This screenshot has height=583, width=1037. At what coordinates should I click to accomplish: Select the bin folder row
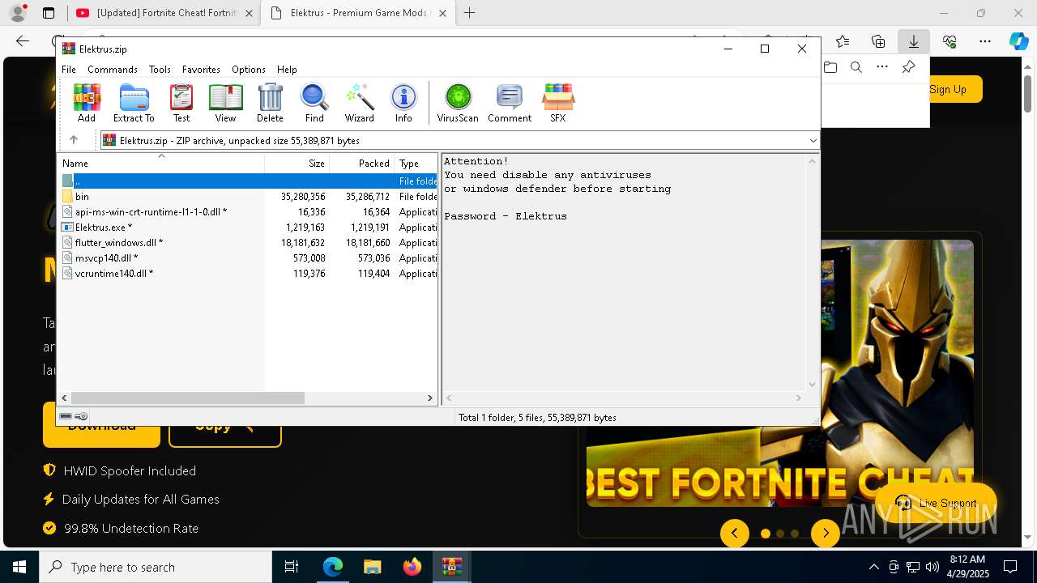click(248, 196)
